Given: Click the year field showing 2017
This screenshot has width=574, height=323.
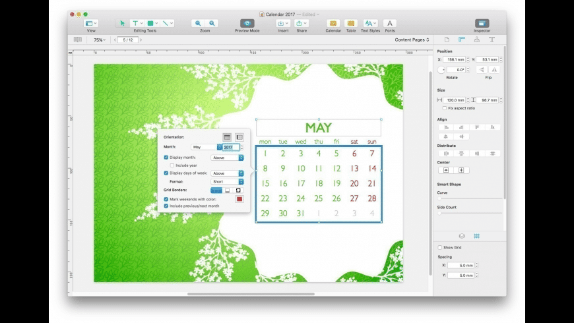Looking at the screenshot, I should (231, 147).
